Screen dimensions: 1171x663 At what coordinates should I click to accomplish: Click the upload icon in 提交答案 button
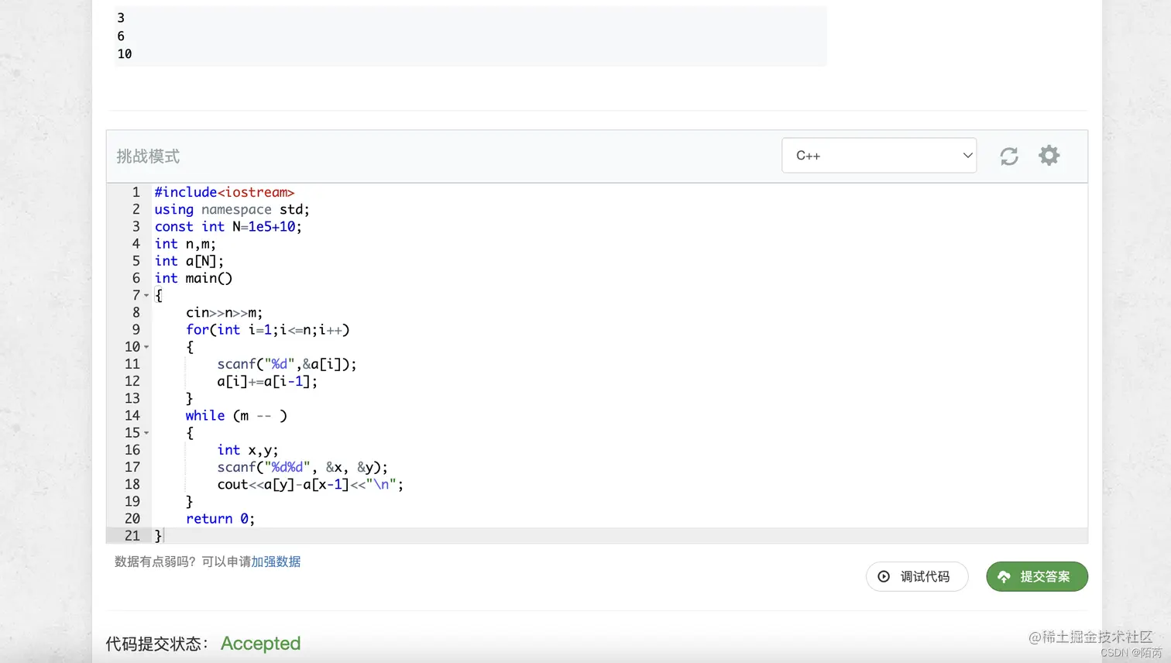pyautogui.click(x=1004, y=576)
